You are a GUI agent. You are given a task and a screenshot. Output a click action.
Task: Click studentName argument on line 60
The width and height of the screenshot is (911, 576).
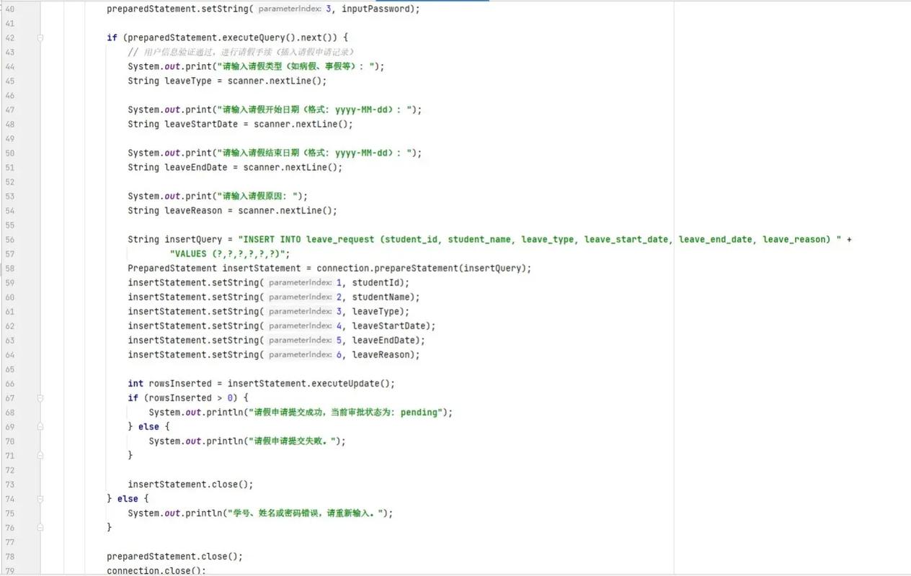click(x=380, y=297)
